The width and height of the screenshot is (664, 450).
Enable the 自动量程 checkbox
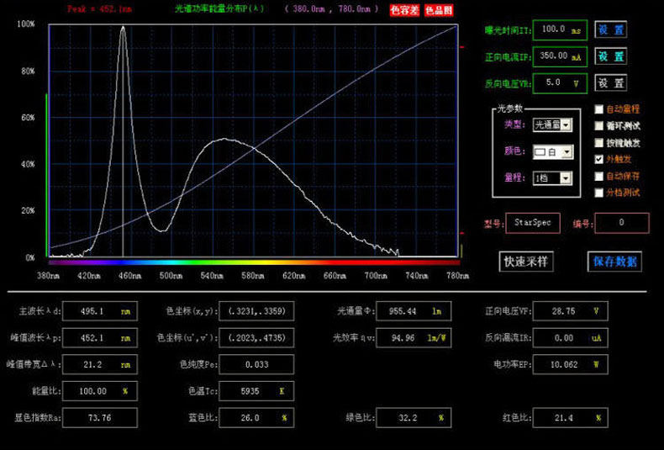click(598, 109)
